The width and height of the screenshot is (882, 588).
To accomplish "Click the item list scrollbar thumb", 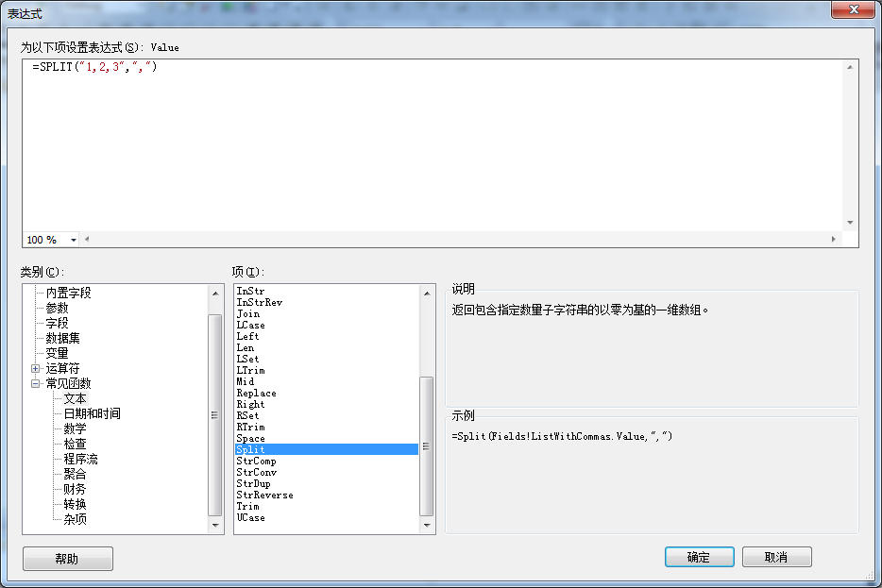I will pyautogui.click(x=427, y=446).
